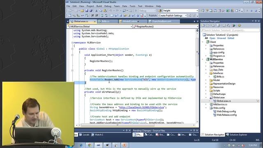
Task: Click the Cut scissors icon
Action: [97, 11]
